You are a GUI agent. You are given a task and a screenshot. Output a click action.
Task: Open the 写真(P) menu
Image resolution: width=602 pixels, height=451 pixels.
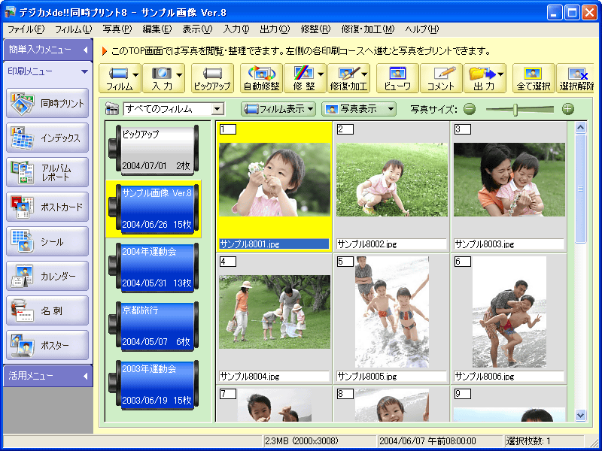[117, 29]
